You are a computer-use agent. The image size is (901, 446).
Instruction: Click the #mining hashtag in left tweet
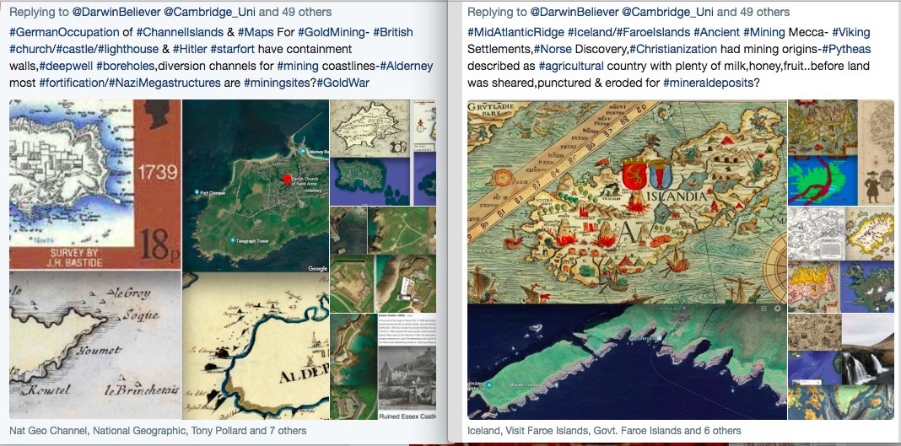point(298,66)
